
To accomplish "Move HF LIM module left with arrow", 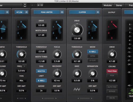I will [18, 98].
